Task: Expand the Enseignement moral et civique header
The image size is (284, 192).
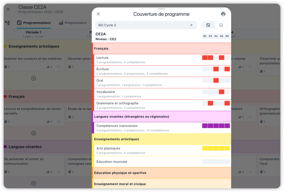Action: 162,184
